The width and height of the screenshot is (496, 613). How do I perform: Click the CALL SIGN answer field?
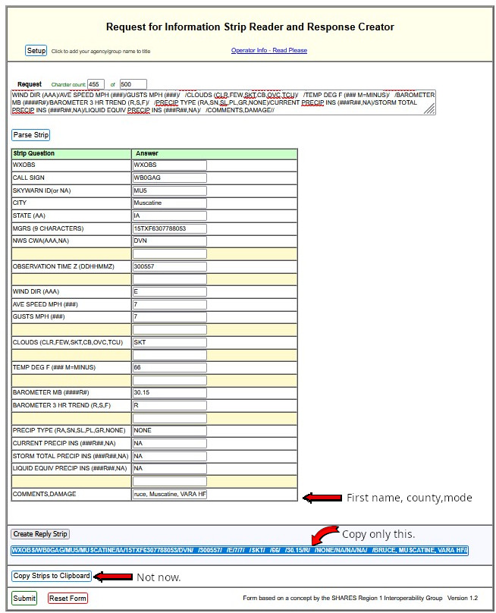tap(169, 178)
